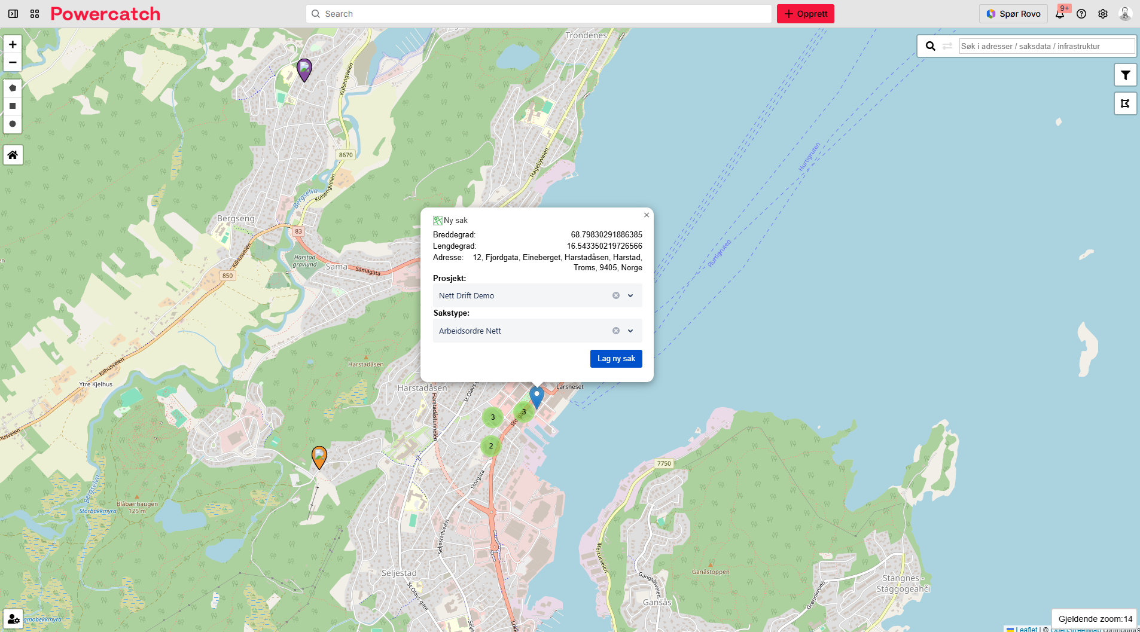This screenshot has height=632, width=1140.
Task: Focus the address search field on map
Action: click(1046, 46)
